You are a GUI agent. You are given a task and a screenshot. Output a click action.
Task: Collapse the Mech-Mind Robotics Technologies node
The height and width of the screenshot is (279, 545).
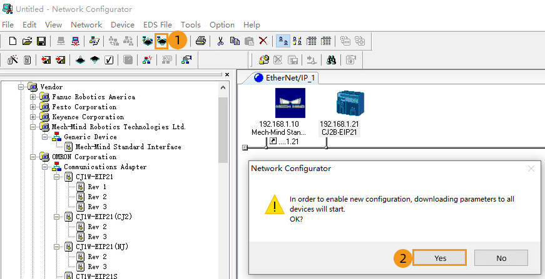point(33,127)
